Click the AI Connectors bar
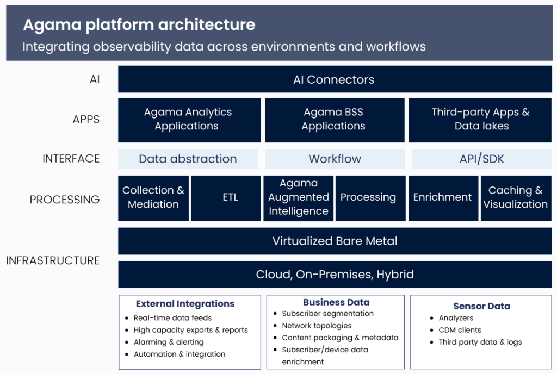This screenshot has height=374, width=557. point(334,79)
